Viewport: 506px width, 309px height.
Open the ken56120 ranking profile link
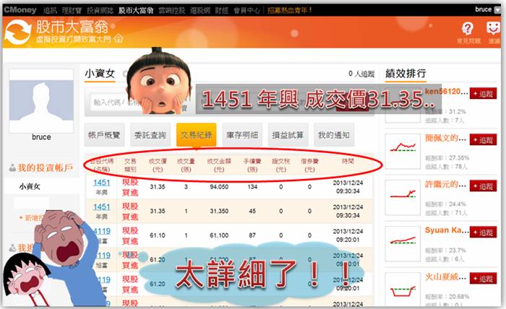coord(446,92)
